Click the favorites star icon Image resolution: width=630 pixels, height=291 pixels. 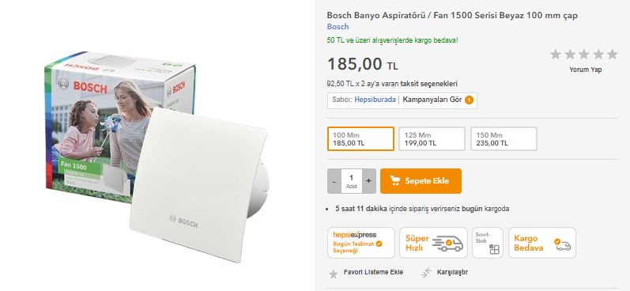333,274
